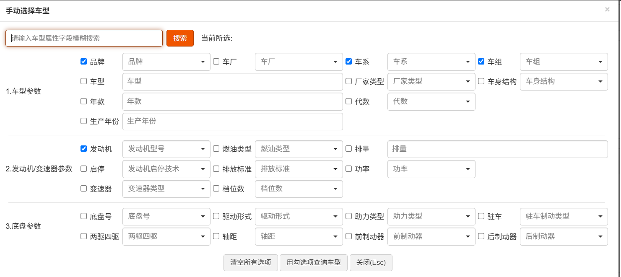Close the dialog with the X icon
The width and height of the screenshot is (621, 277).
pyautogui.click(x=607, y=9)
